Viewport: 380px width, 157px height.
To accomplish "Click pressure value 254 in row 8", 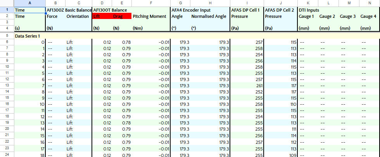I will (247, 55).
